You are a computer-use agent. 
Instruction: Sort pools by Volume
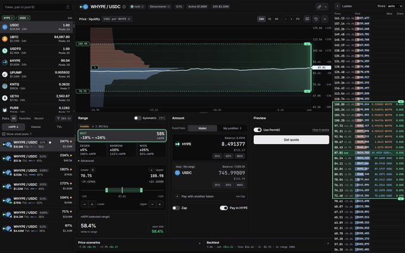click(36, 127)
